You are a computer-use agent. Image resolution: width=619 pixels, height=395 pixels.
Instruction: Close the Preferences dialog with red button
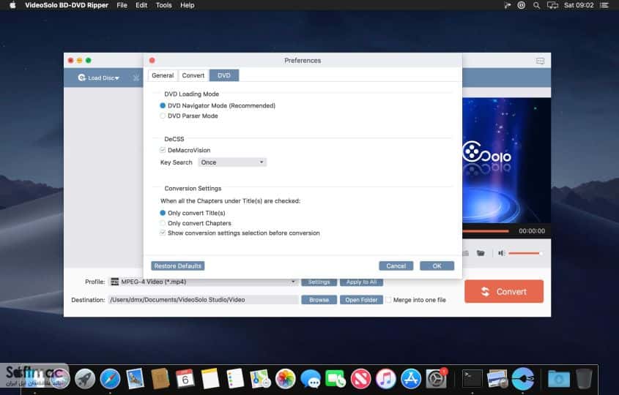pyautogui.click(x=152, y=60)
